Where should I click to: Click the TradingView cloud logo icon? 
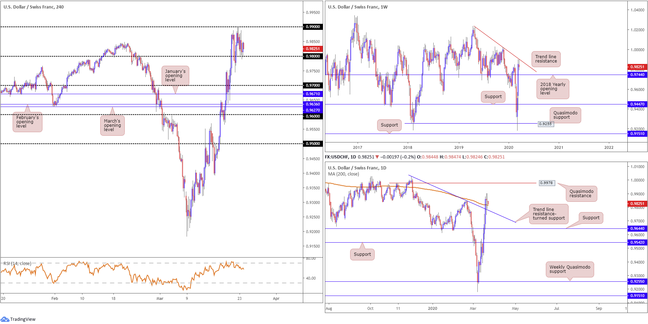[x=5, y=319]
